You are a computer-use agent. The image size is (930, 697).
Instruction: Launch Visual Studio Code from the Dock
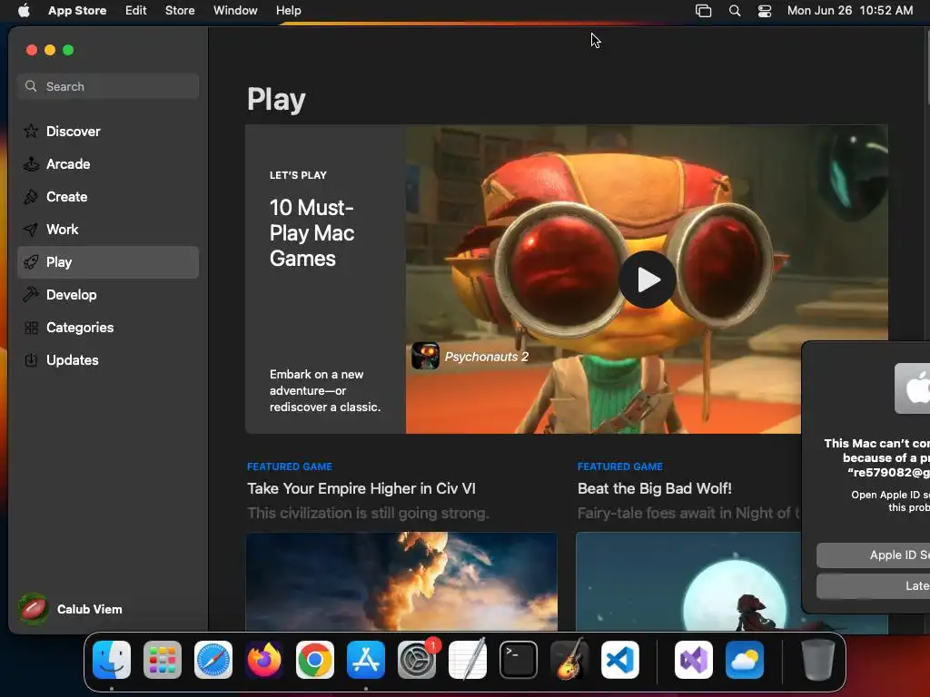click(620, 660)
